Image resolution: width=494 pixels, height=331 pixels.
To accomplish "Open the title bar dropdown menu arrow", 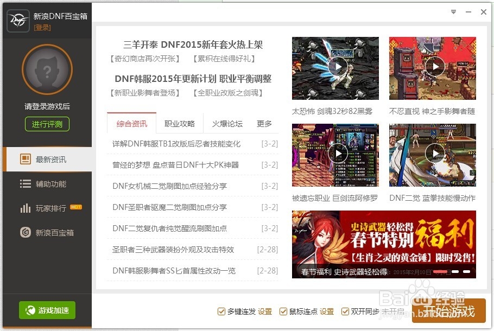I will pyautogui.click(x=453, y=12).
